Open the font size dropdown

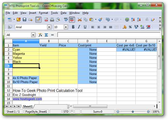[x=66, y=27]
